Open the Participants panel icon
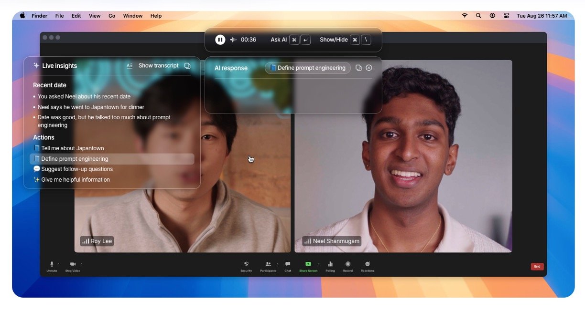The width and height of the screenshot is (585, 311). (x=268, y=264)
